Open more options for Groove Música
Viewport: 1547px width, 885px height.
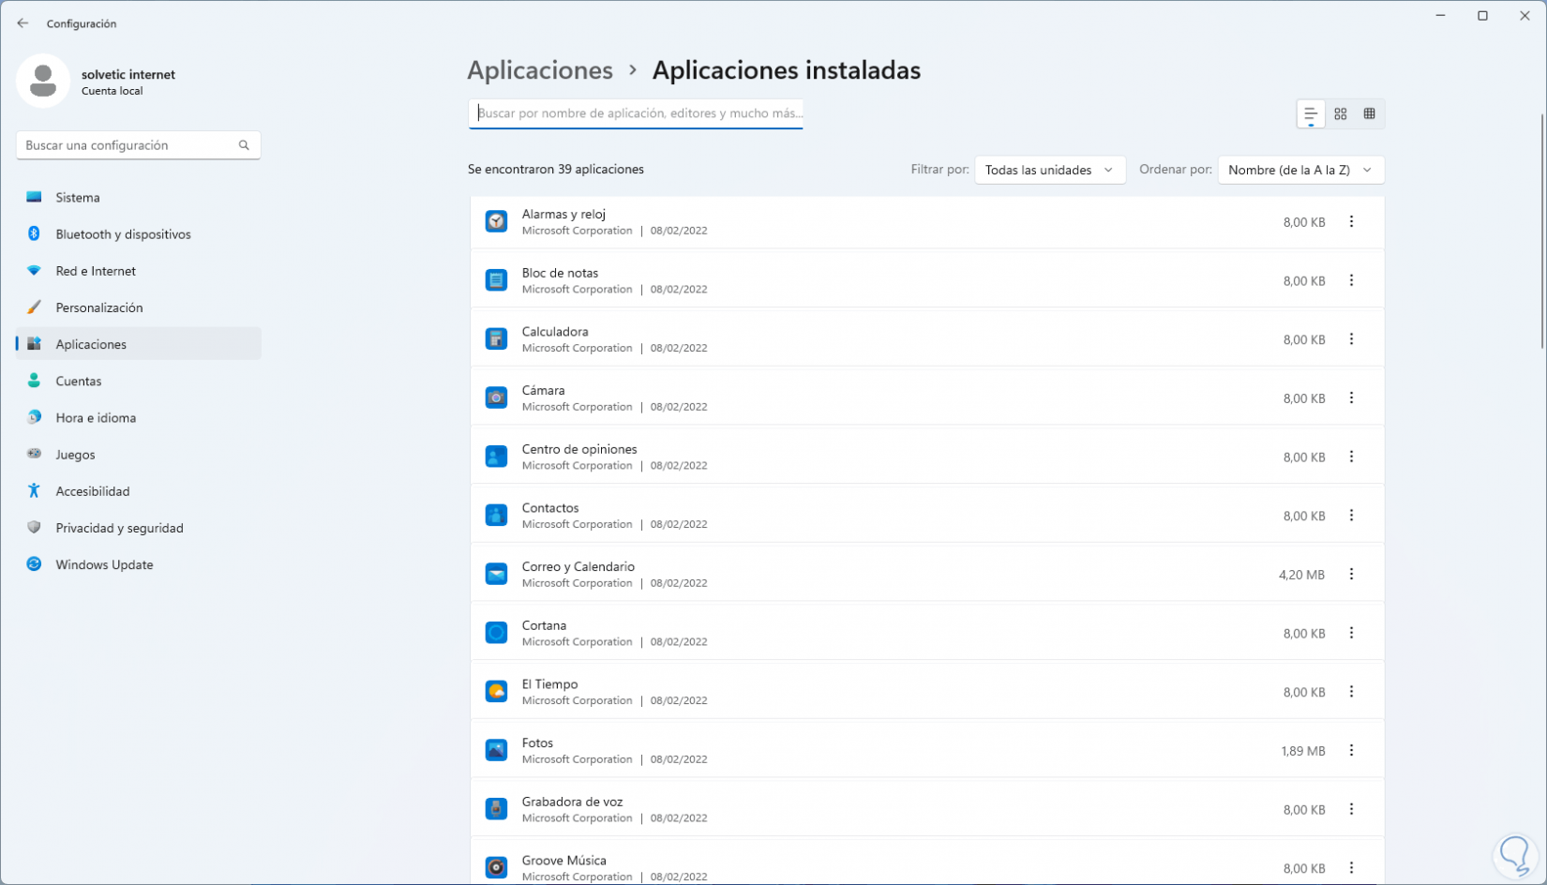click(1351, 867)
